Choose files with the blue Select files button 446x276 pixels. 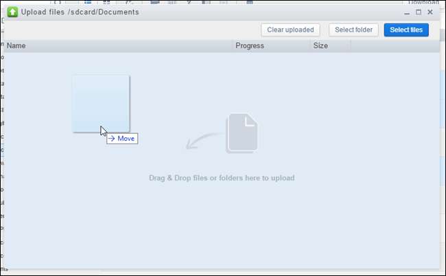coord(406,30)
